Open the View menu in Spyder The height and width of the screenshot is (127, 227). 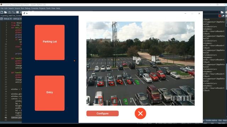(53, 8)
